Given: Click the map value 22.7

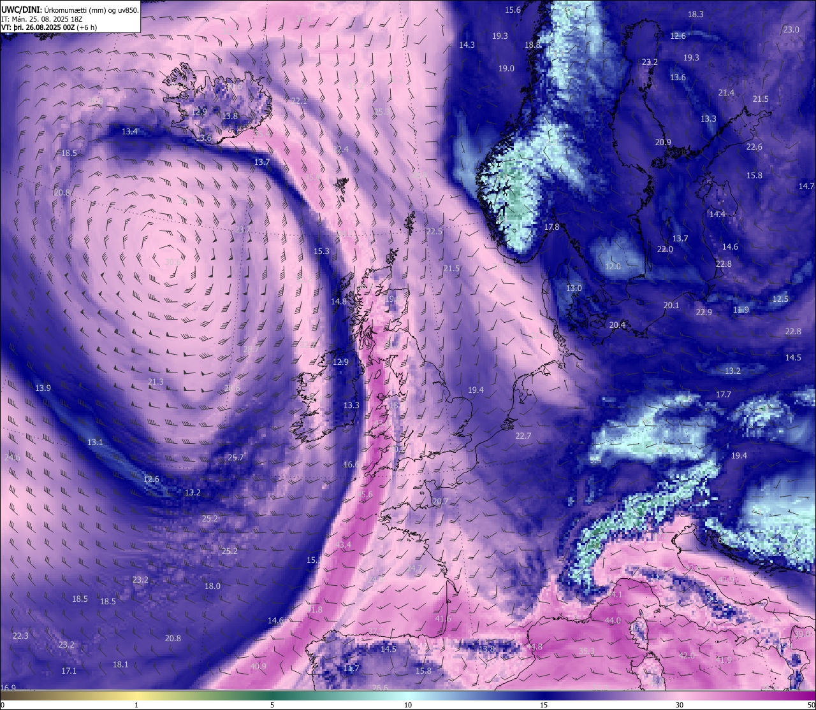Looking at the screenshot, I should tap(523, 436).
